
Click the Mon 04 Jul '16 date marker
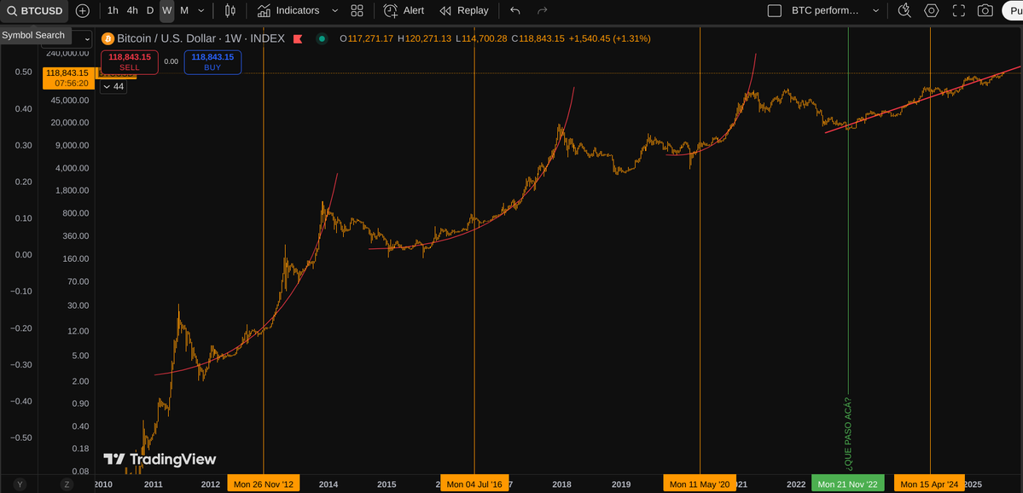474,484
